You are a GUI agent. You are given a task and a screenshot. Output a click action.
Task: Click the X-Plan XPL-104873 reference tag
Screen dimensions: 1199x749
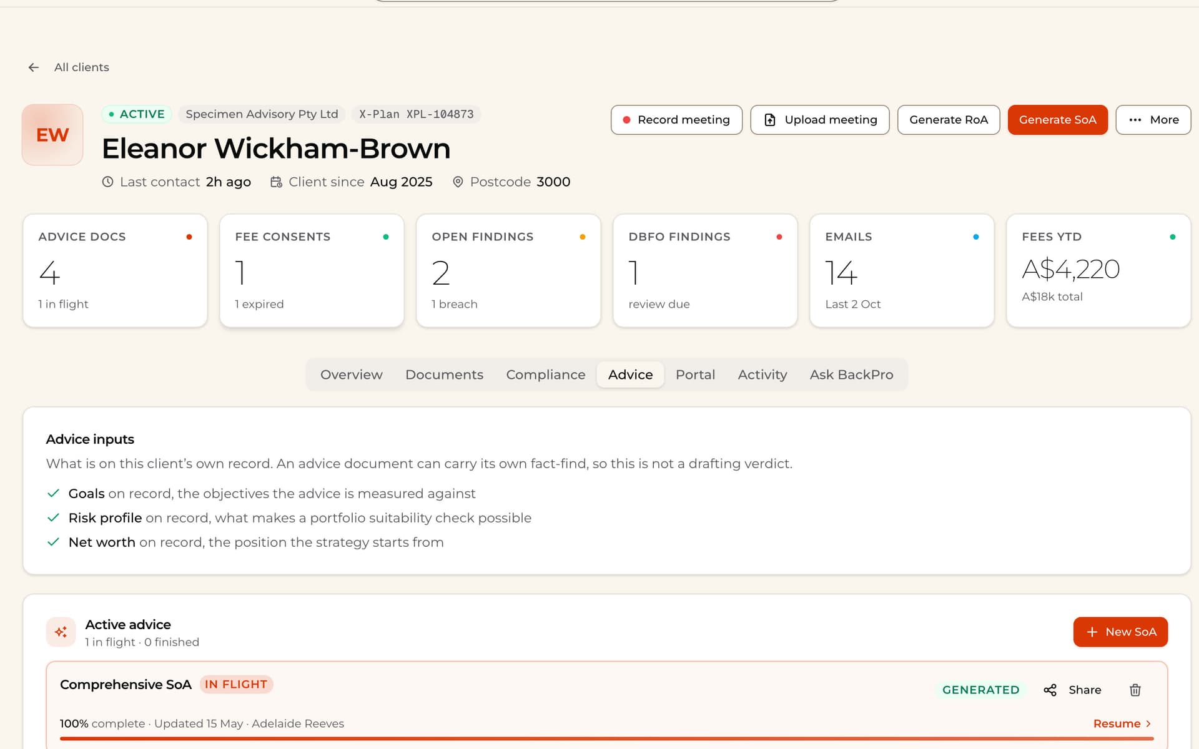[416, 114]
